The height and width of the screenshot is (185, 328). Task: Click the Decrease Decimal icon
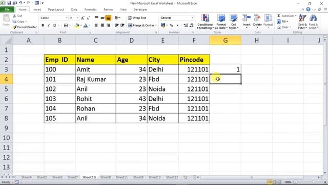191,25
